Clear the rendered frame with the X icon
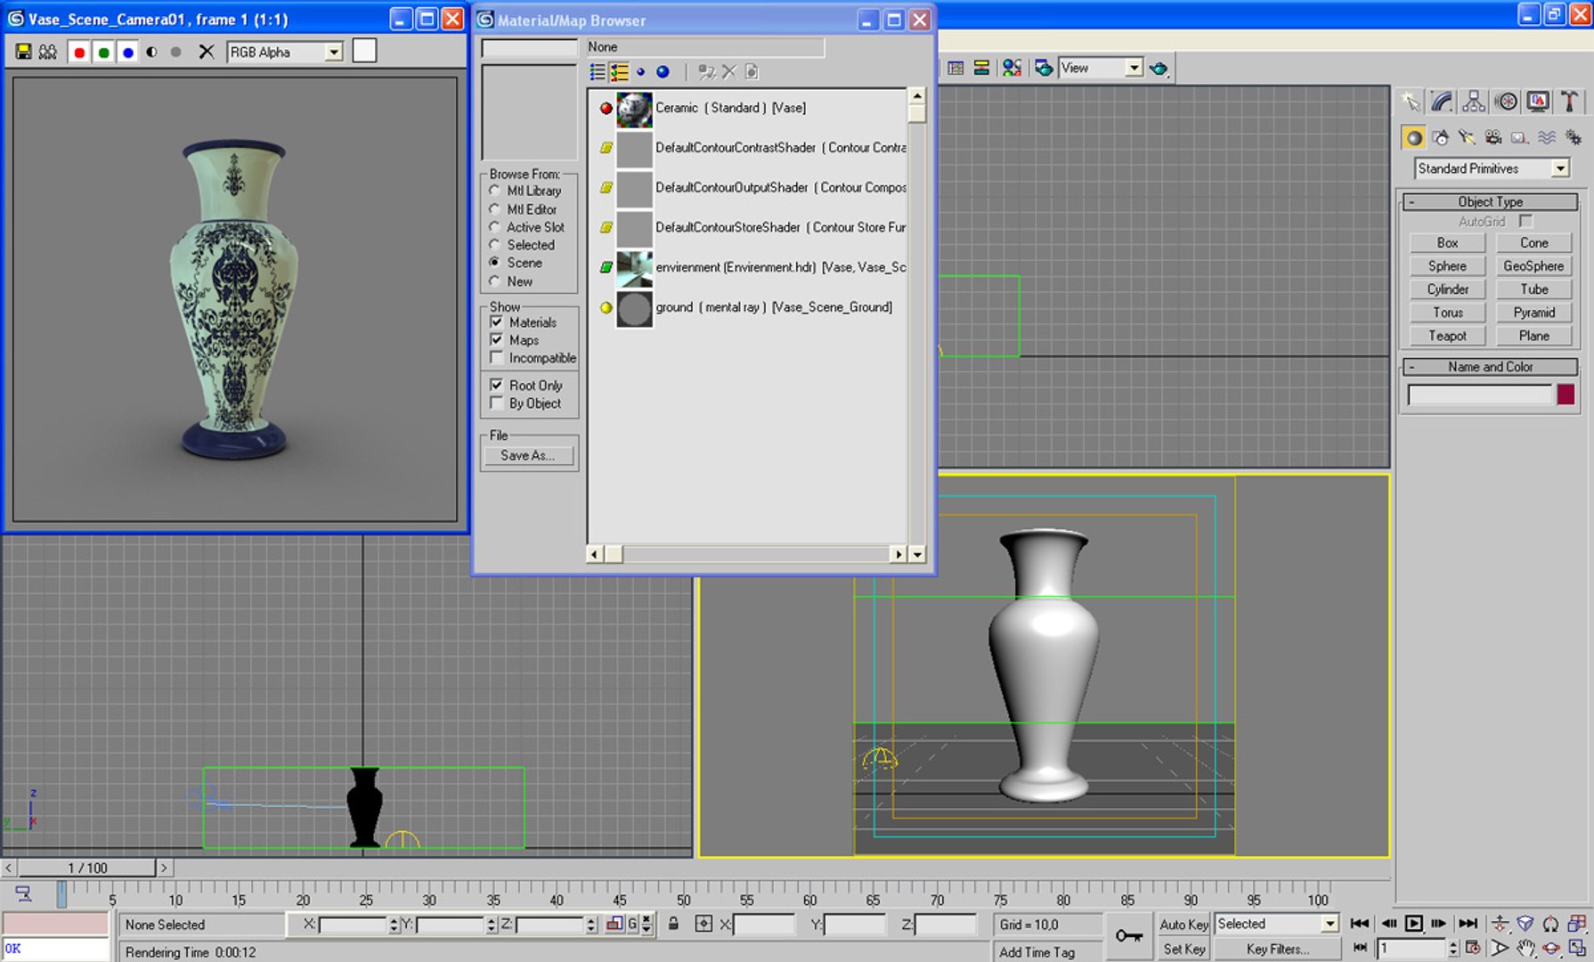This screenshot has width=1594, height=962. click(207, 52)
